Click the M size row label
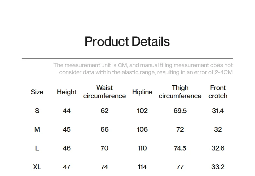The width and height of the screenshot is (255, 176). point(37,129)
